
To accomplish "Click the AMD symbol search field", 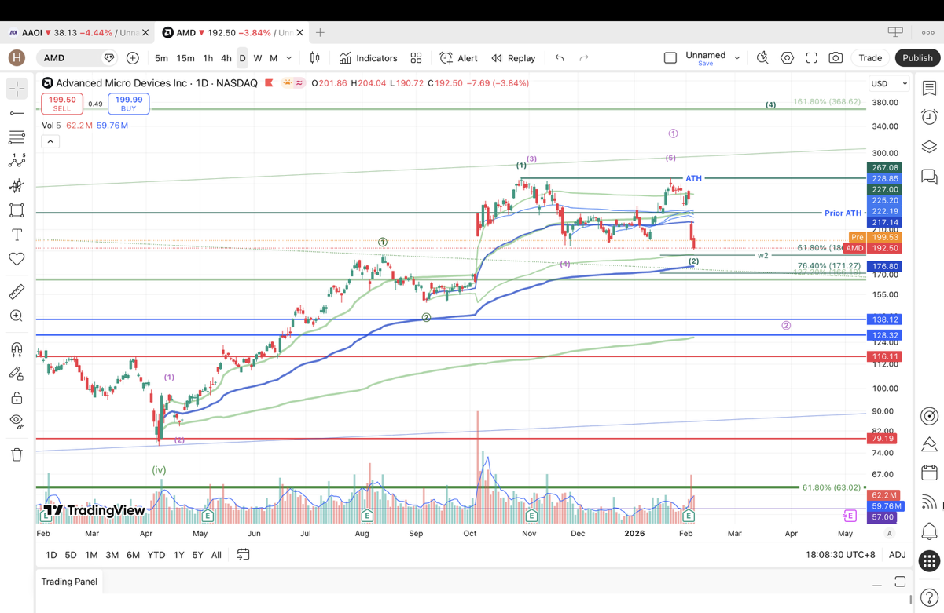I will [x=71, y=58].
